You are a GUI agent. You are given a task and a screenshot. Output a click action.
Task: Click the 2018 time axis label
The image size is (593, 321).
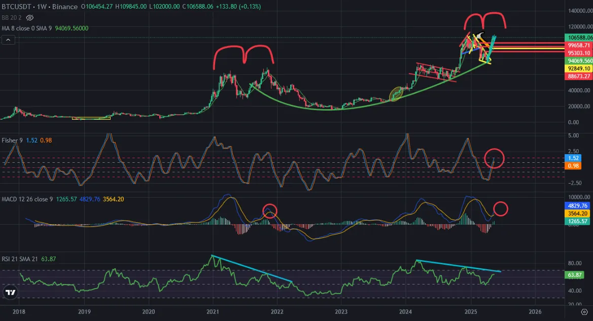tap(19, 311)
